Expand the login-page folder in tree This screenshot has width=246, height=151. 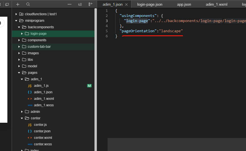point(22,34)
